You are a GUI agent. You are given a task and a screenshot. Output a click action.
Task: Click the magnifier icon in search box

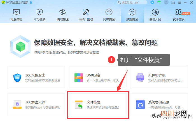pos(120,3)
